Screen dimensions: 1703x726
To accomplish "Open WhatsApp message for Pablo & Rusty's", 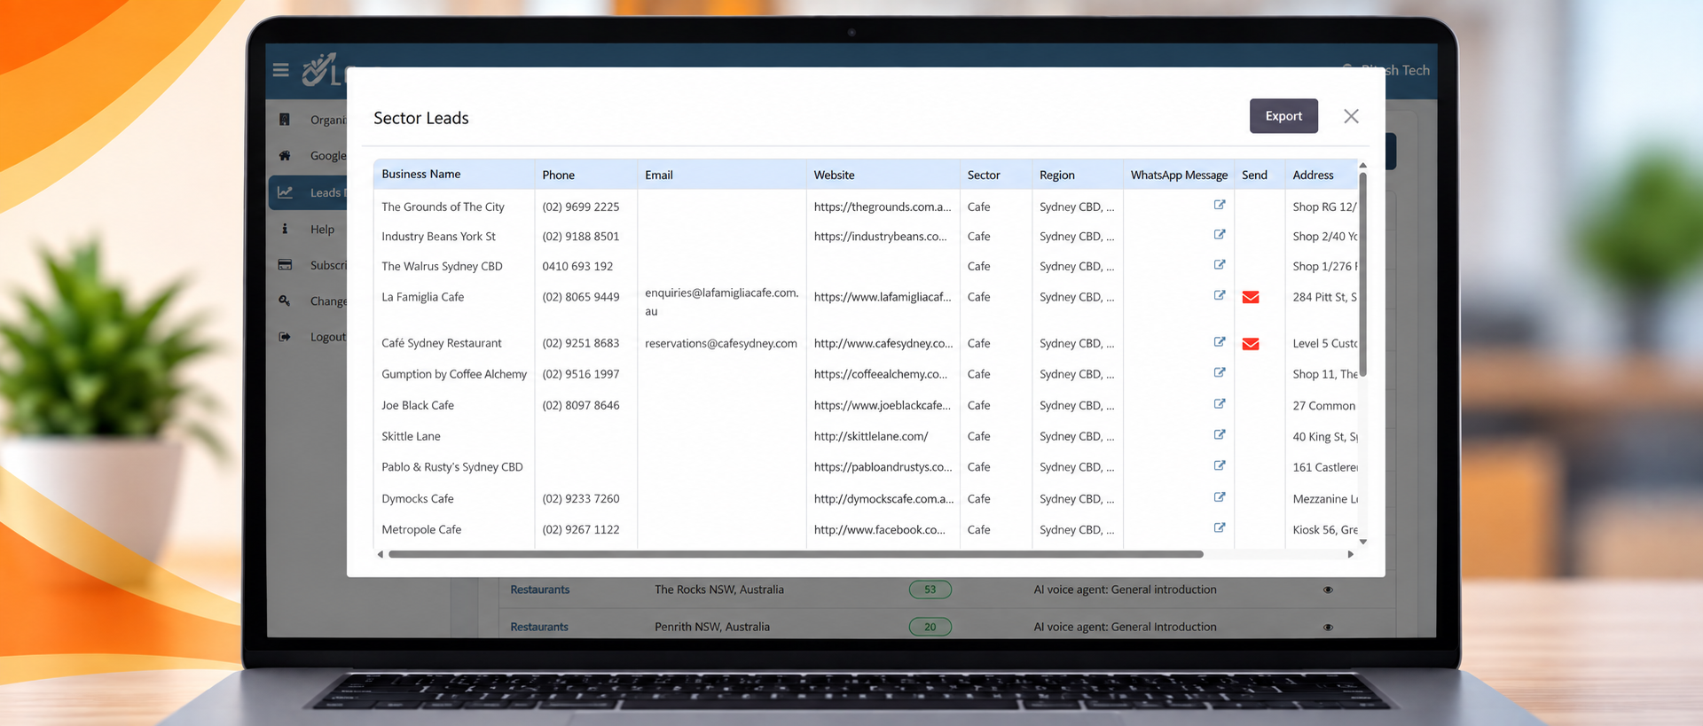I will coord(1220,465).
